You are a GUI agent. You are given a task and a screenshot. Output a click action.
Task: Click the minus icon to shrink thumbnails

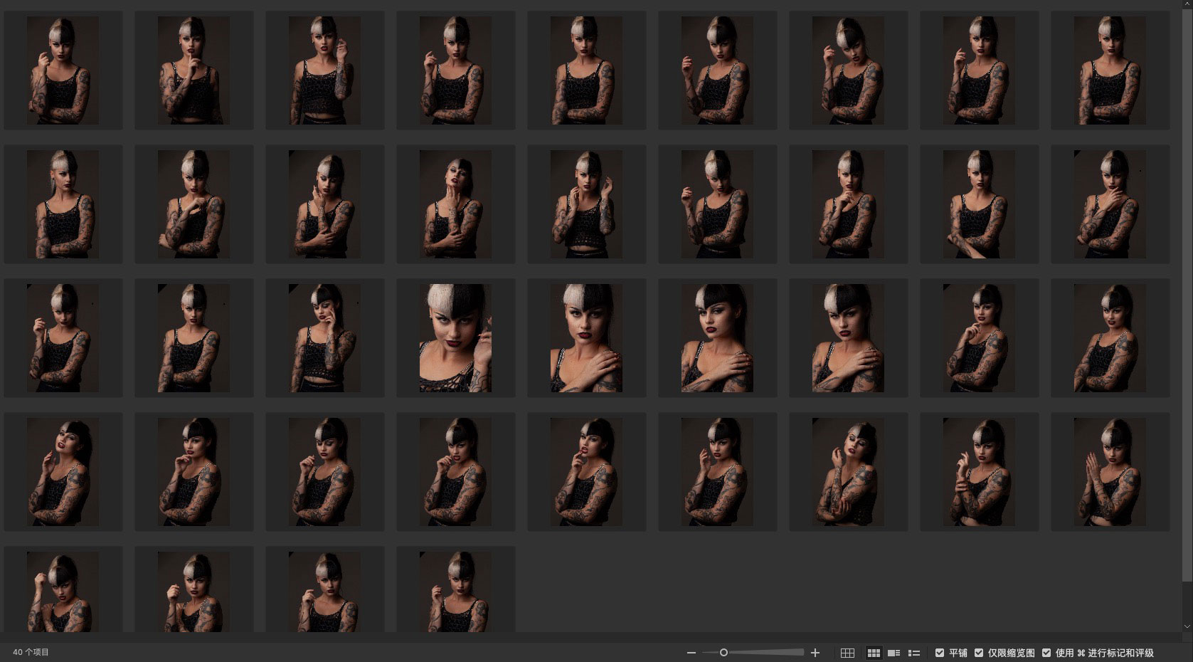(691, 653)
